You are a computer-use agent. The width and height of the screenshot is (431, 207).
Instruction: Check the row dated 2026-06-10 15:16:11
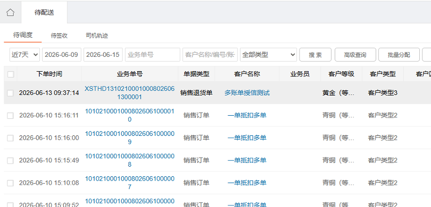click(10, 115)
